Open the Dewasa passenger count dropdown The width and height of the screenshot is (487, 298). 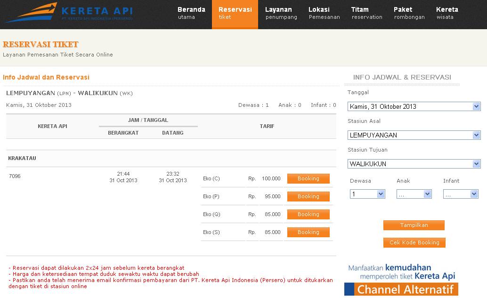[x=367, y=194]
